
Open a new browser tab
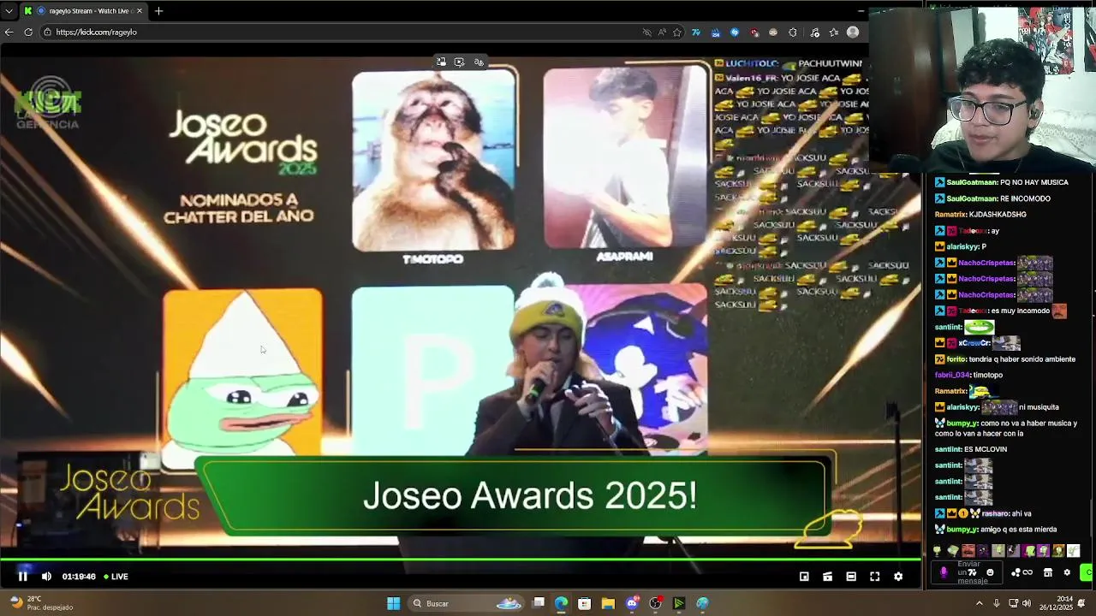tap(158, 11)
